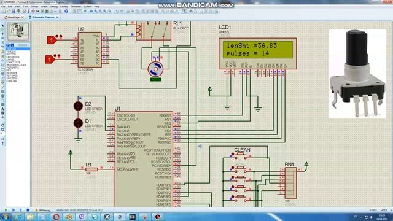Select the 2D line graphics tool
Viewport: 393px width, 221px height.
(x=2, y=87)
